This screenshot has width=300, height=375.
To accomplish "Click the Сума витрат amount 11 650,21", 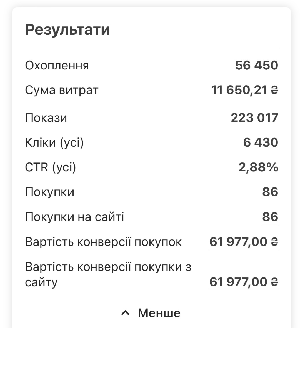I will pyautogui.click(x=245, y=90).
